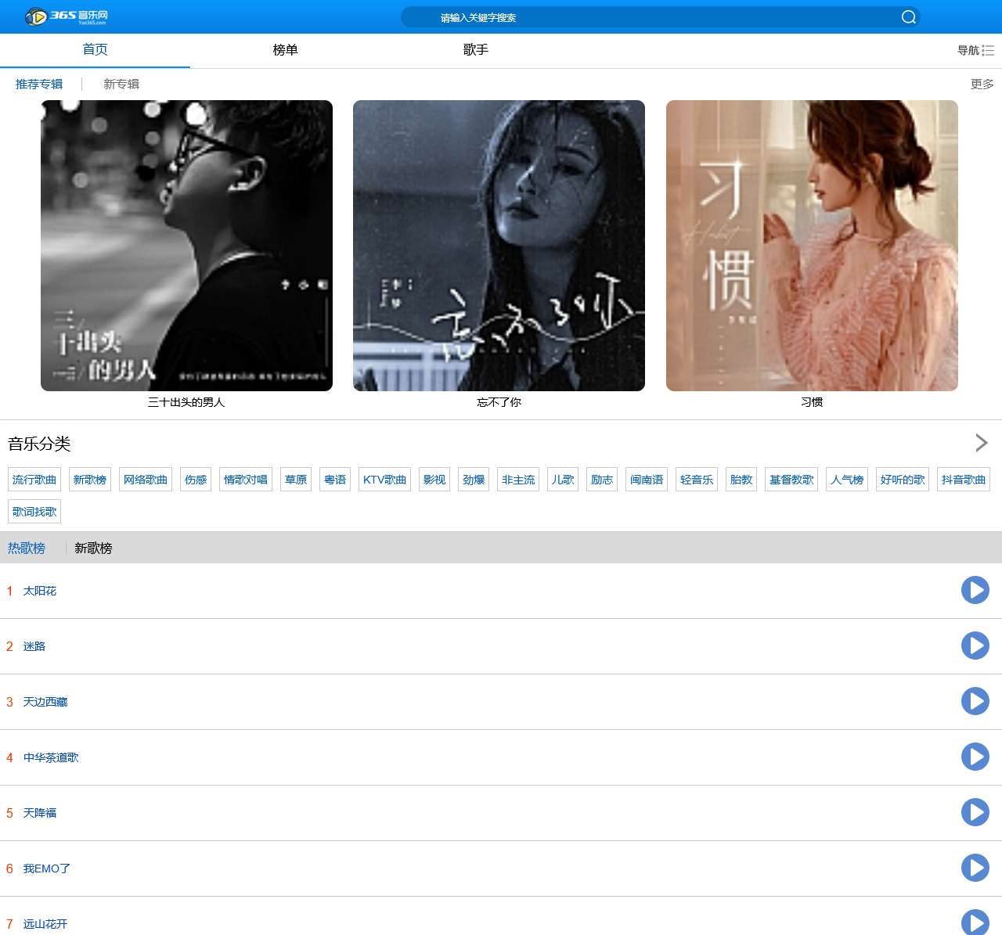Play the song 天边西藏
Screen dimensions: 1002x935
coord(975,701)
